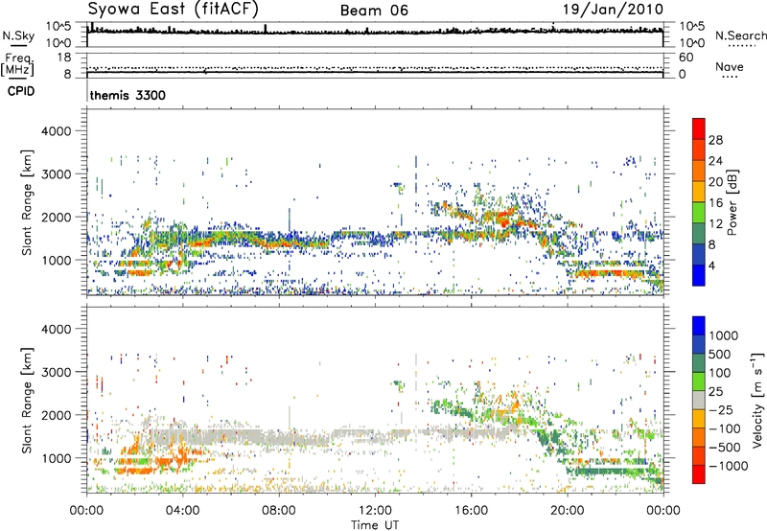Click the power panel 'Slant Range [km]' label
This screenshot has height=531, width=767.
[x=27, y=202]
